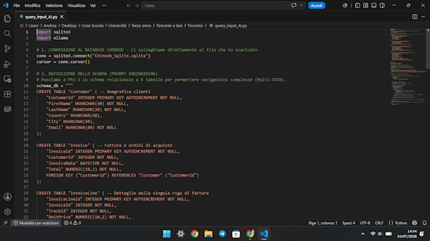
Task: Open the Modifica menu
Action: click(32, 6)
